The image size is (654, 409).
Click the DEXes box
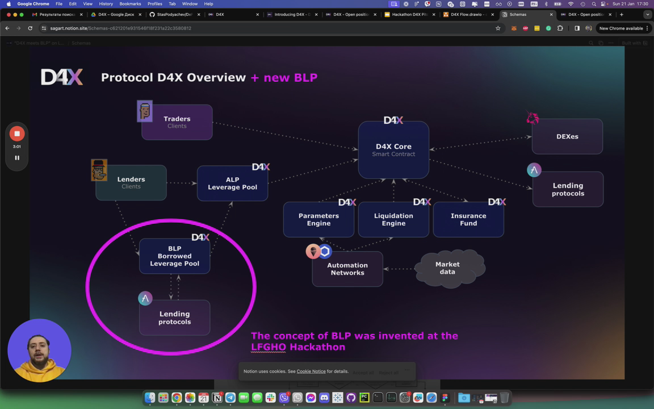pos(567,136)
